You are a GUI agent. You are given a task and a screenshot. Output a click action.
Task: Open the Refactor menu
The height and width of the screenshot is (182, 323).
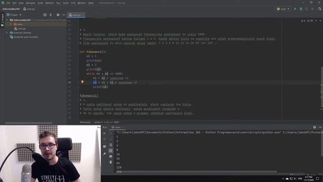click(x=49, y=3)
